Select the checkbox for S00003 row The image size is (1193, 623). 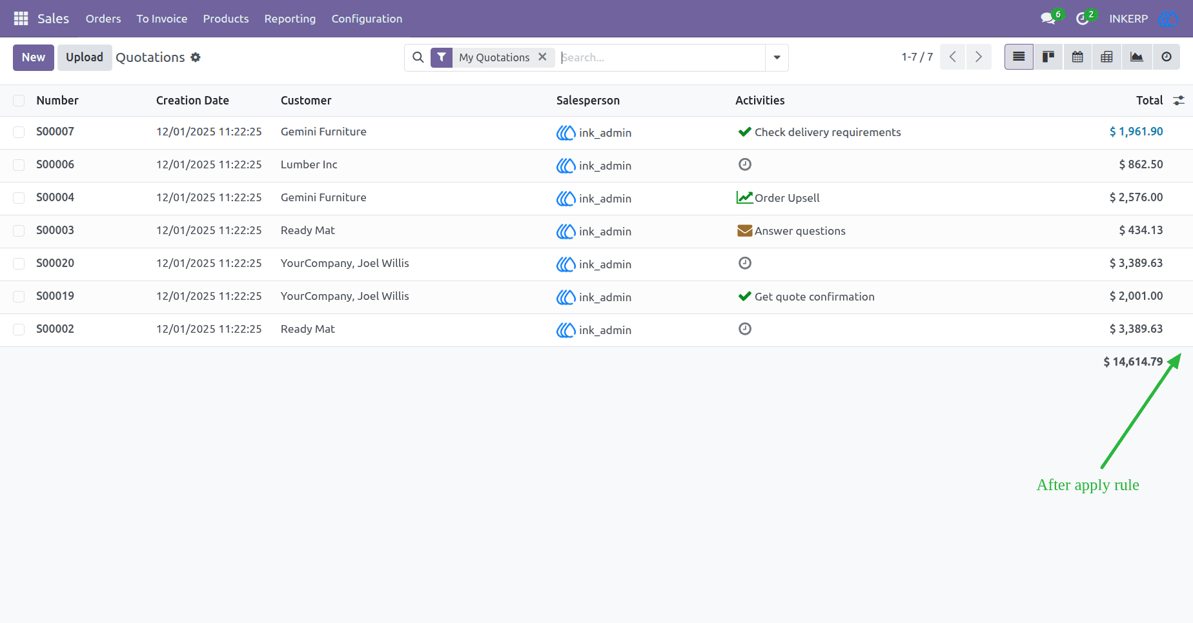(x=19, y=231)
